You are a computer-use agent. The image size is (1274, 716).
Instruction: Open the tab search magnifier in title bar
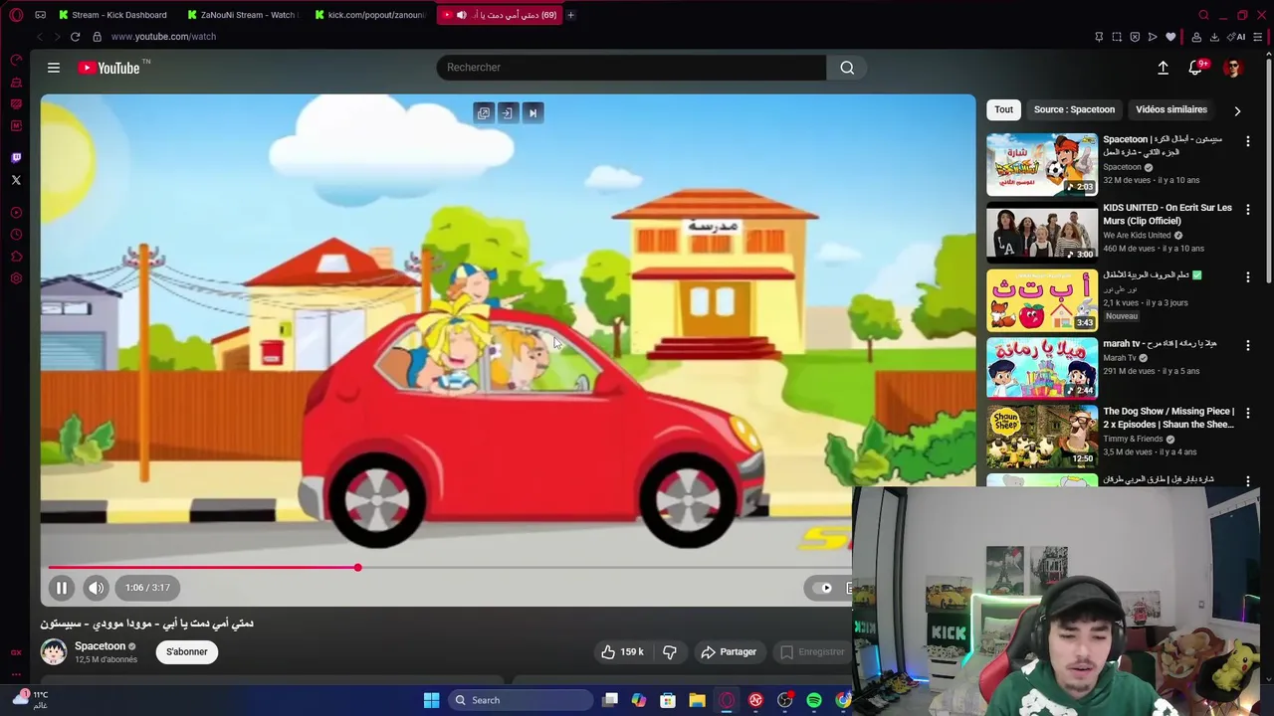(1203, 15)
